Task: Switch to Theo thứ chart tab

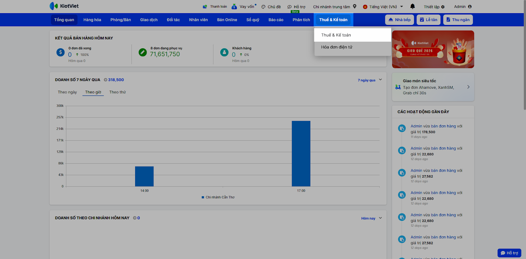Action: (117, 92)
